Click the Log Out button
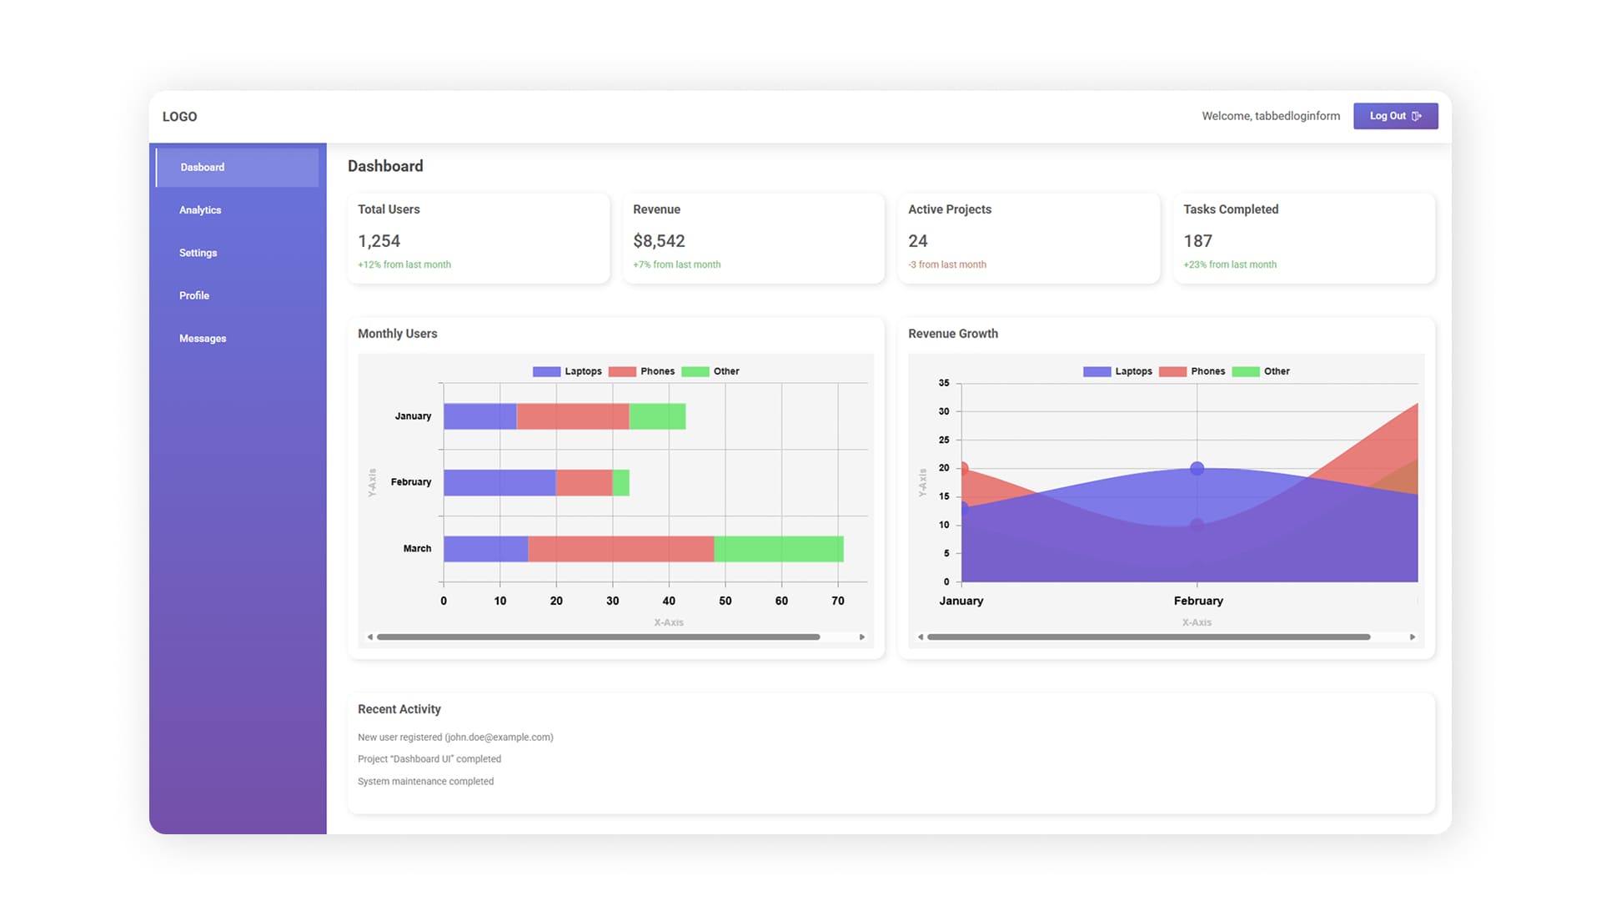Image resolution: width=1601 pixels, height=901 pixels. (1395, 116)
